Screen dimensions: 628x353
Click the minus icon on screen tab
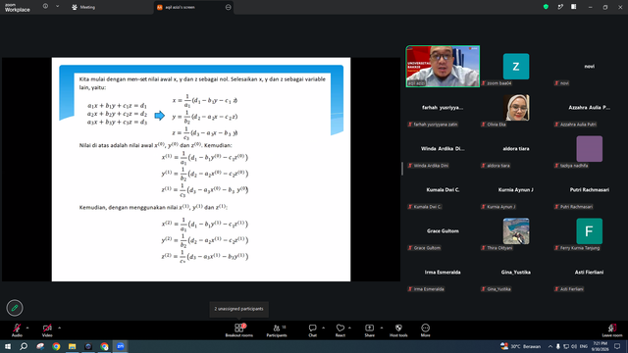pyautogui.click(x=229, y=7)
